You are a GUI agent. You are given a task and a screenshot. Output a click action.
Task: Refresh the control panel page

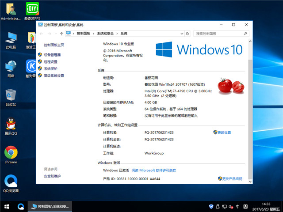click(187, 34)
